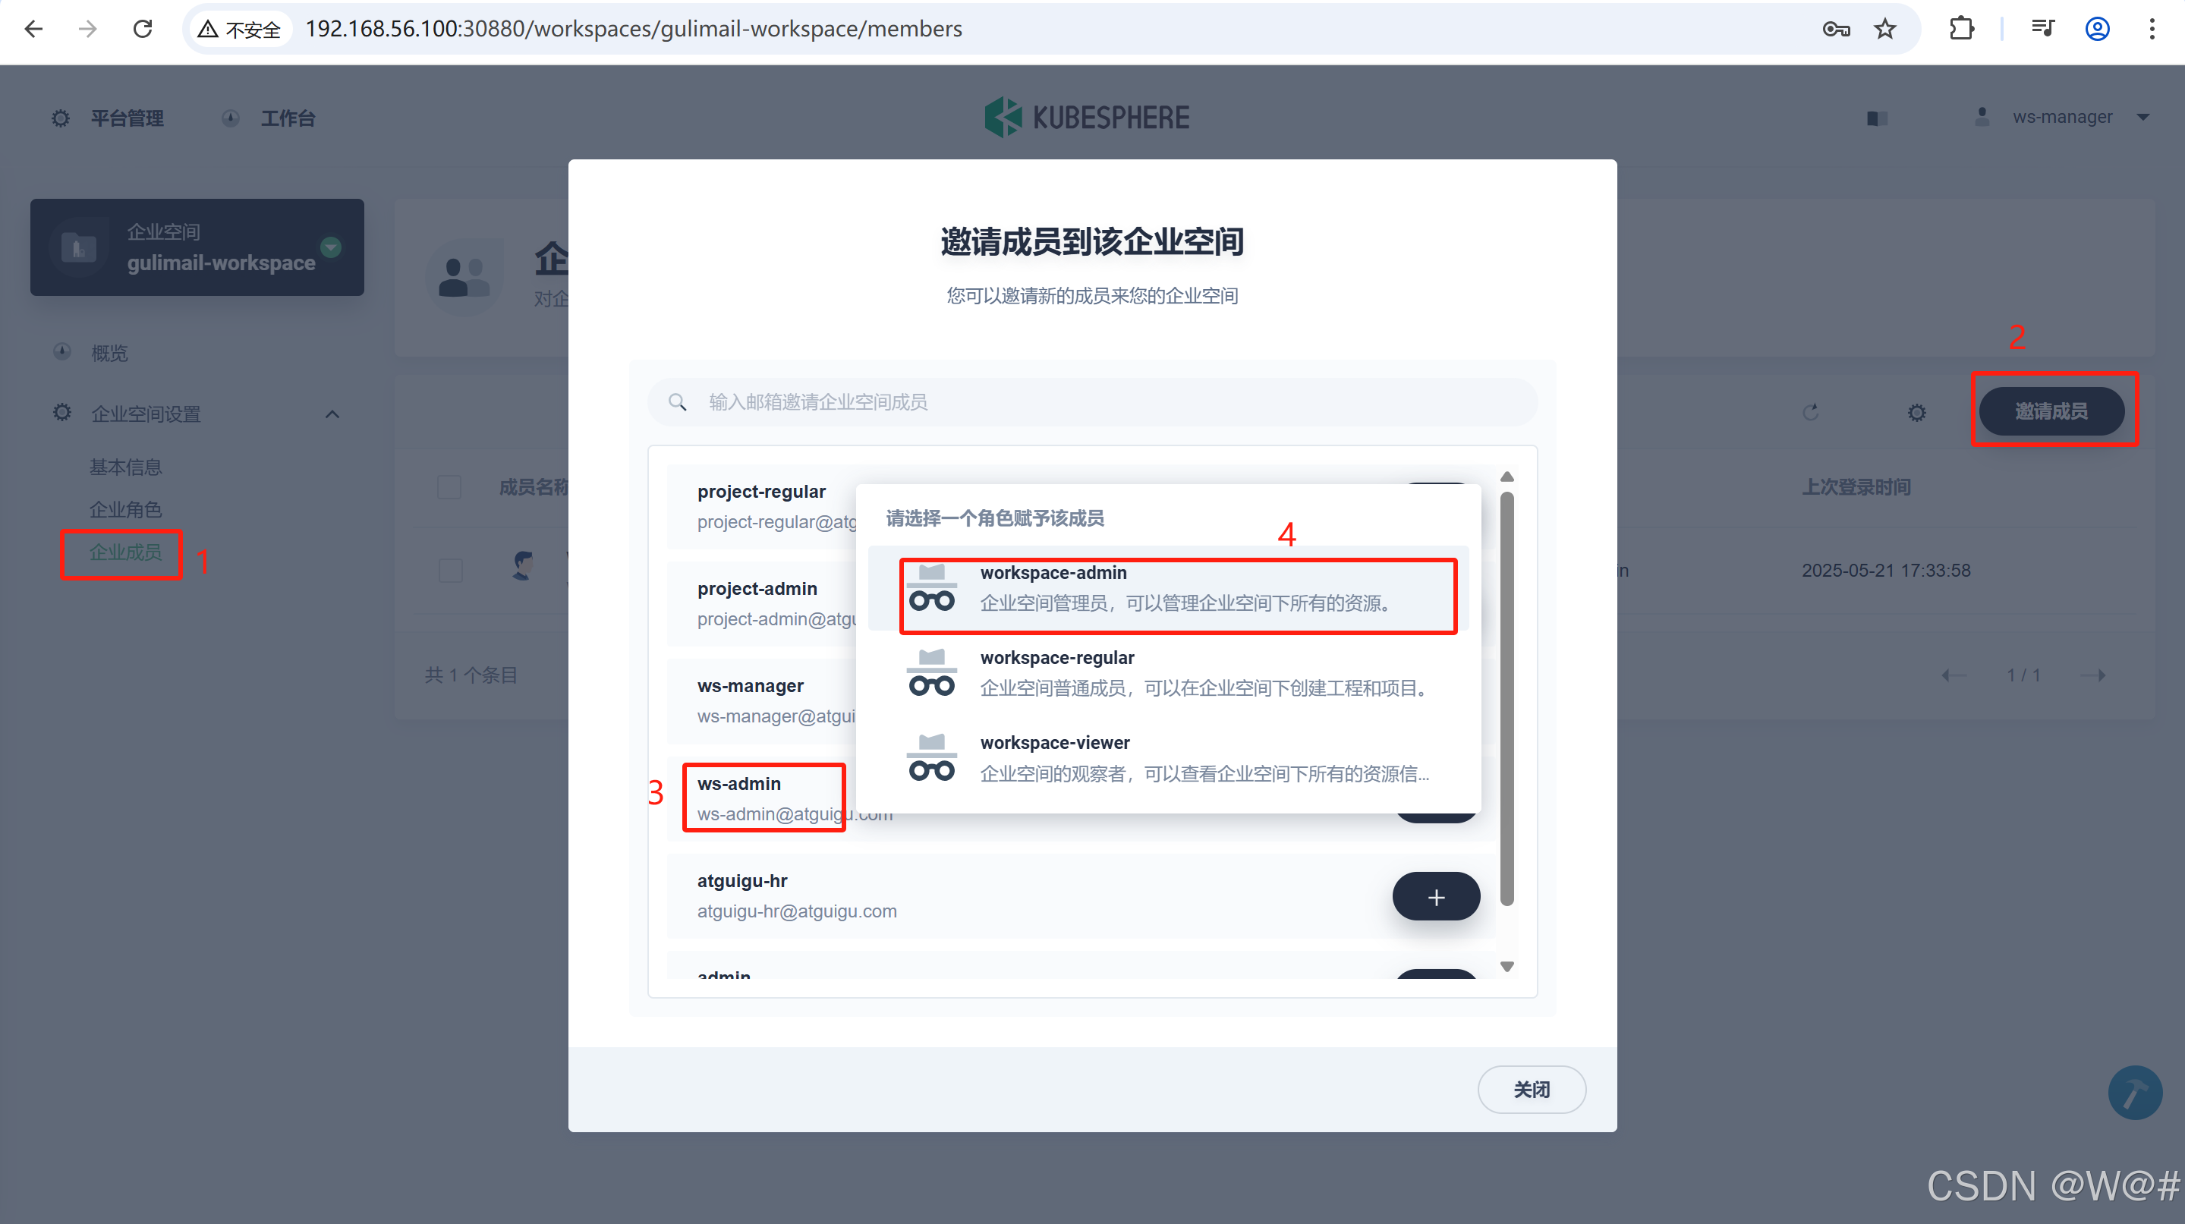Open 企业角色 in the sidebar
The image size is (2185, 1224).
coord(125,510)
